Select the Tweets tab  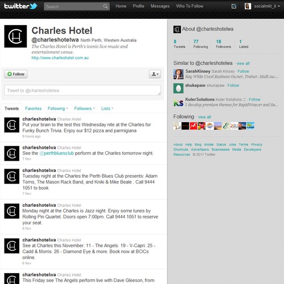pos(11,108)
